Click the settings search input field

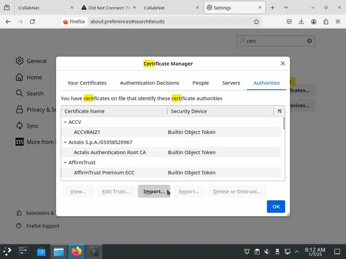276,41
